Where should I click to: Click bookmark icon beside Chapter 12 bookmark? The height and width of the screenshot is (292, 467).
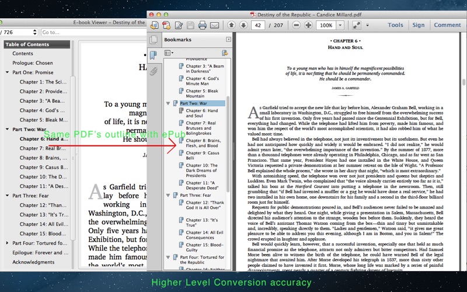(181, 203)
